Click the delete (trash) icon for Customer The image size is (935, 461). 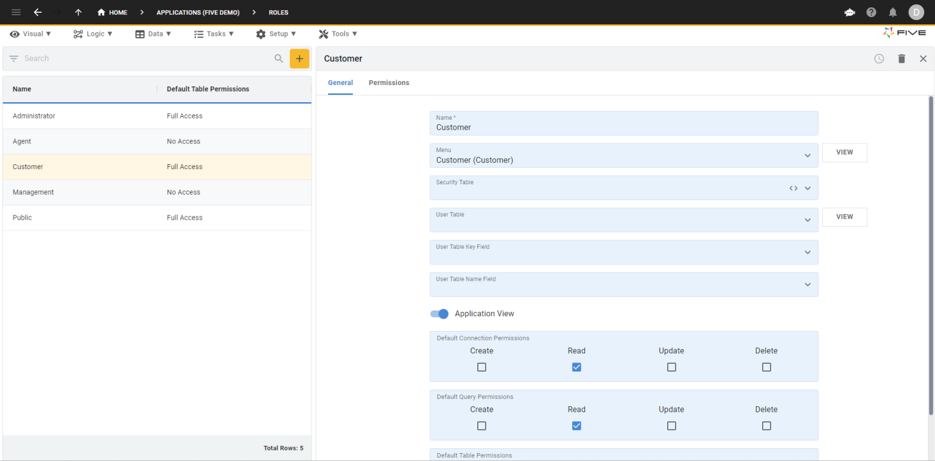[x=902, y=58]
